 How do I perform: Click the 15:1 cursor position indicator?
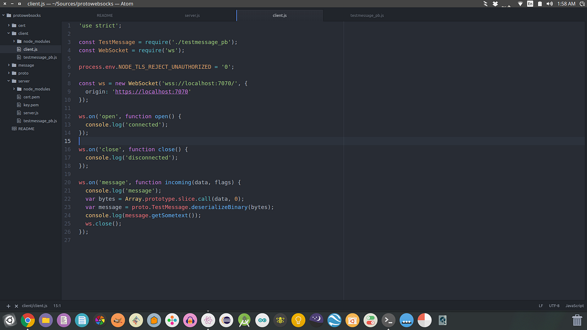point(57,305)
